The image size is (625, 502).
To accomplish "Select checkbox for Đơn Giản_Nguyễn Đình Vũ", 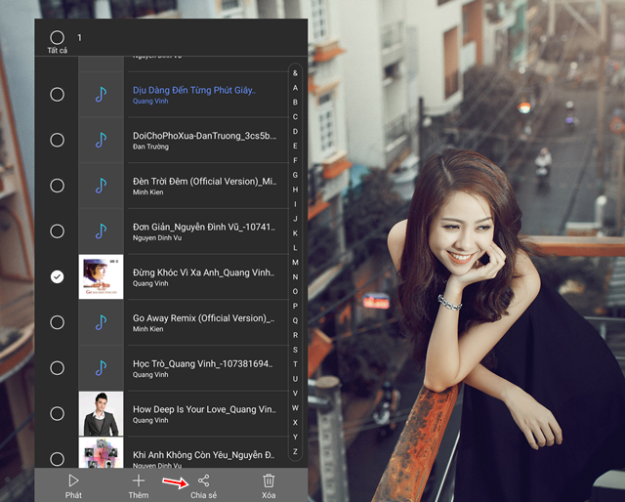I will point(57,231).
